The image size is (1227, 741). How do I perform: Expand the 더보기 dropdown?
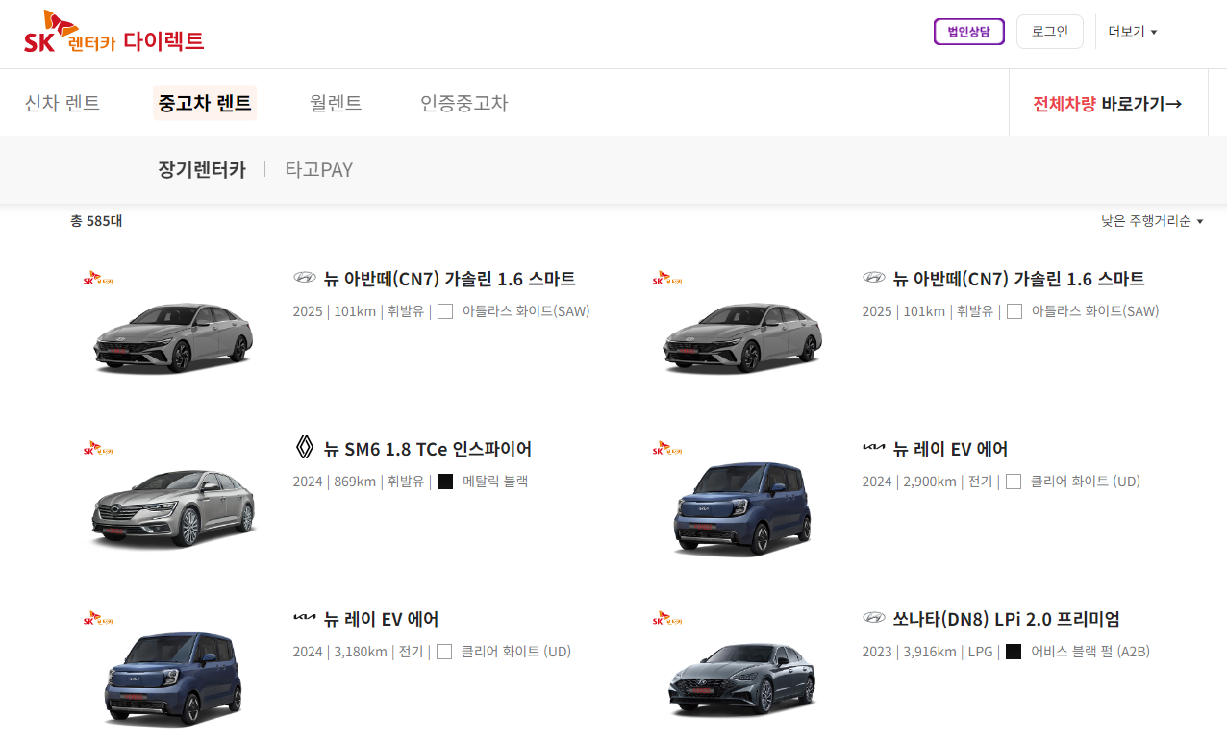pos(1132,32)
